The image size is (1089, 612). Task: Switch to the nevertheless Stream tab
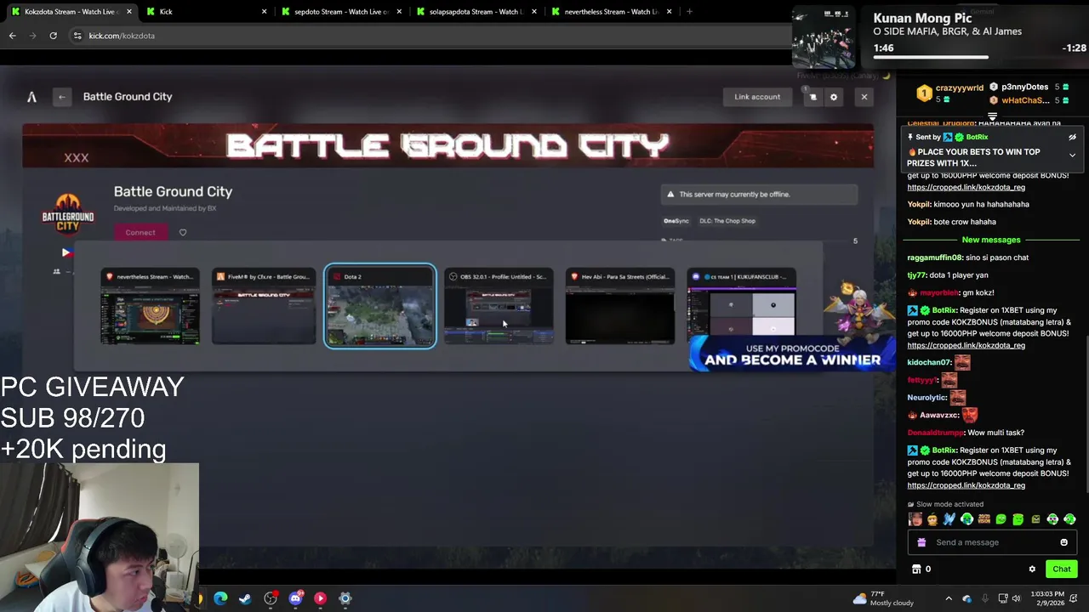[611, 12]
